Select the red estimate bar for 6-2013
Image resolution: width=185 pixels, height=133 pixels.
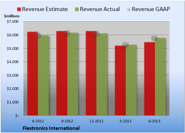pyautogui.click(x=149, y=79)
